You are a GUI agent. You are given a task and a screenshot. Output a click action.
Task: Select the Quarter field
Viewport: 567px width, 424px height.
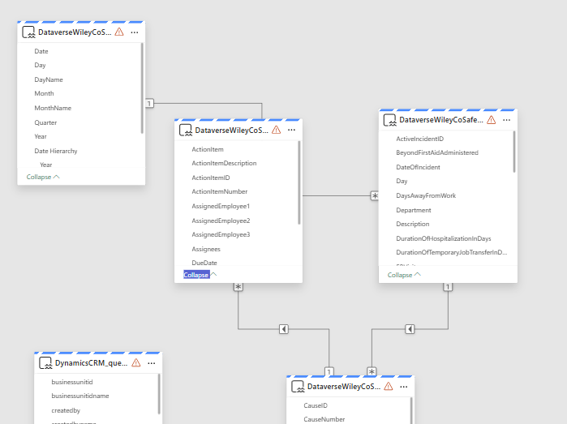pos(45,122)
